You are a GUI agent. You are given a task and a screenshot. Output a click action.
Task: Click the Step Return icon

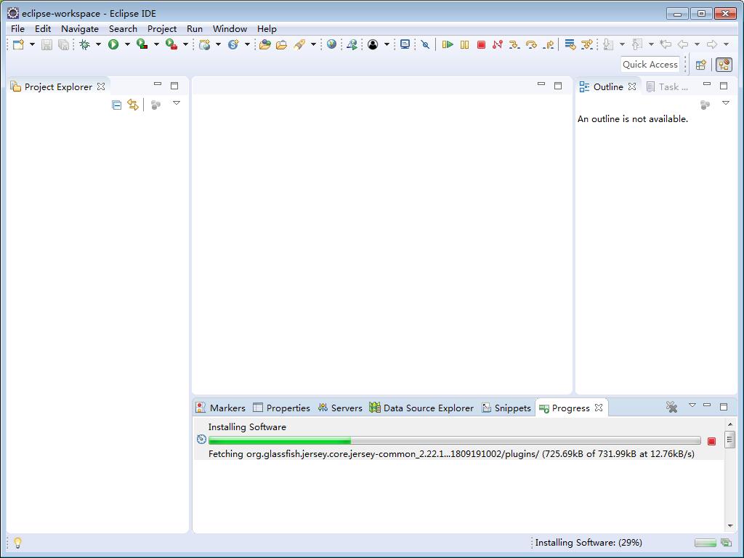549,44
